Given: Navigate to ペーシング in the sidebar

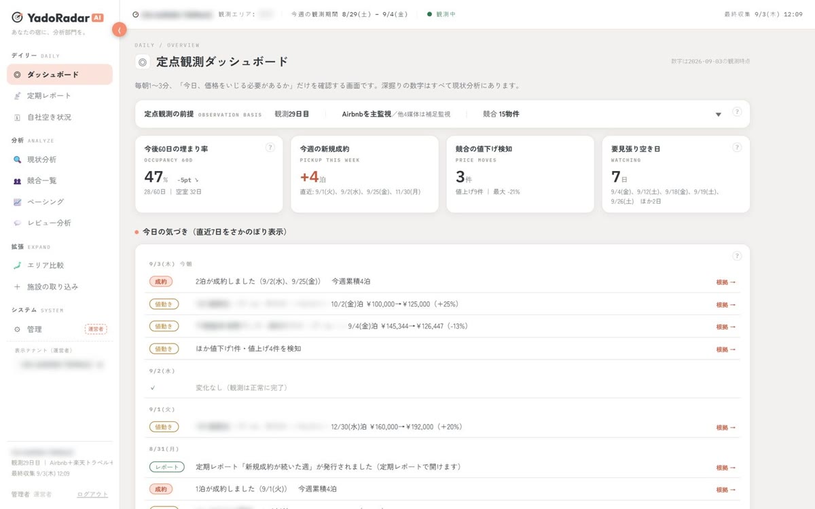Looking at the screenshot, I should point(60,202).
